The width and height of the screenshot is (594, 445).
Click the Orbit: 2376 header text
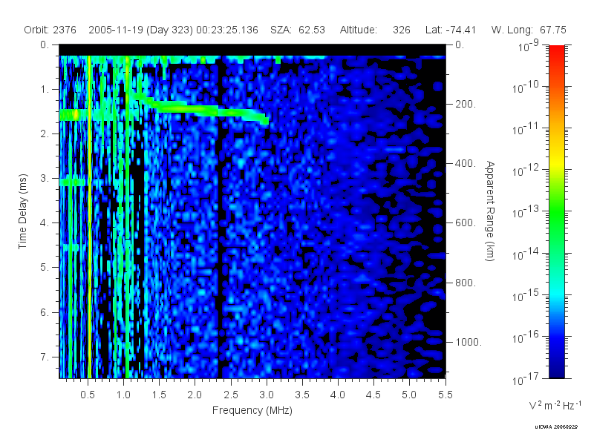coord(50,30)
